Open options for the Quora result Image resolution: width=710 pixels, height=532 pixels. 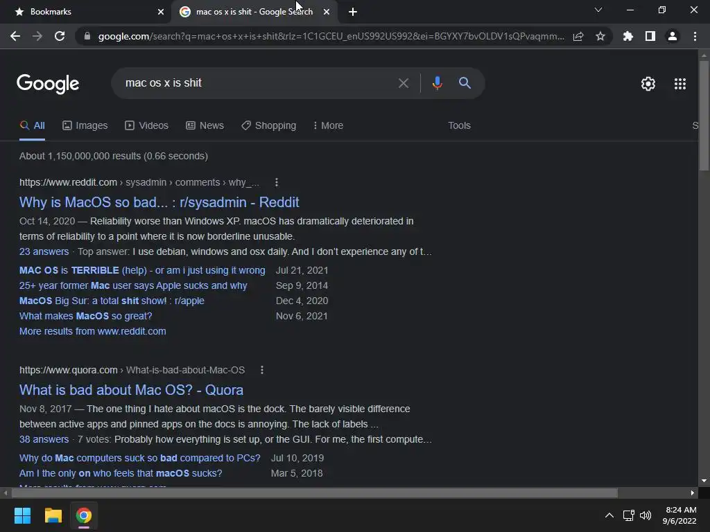pos(261,370)
